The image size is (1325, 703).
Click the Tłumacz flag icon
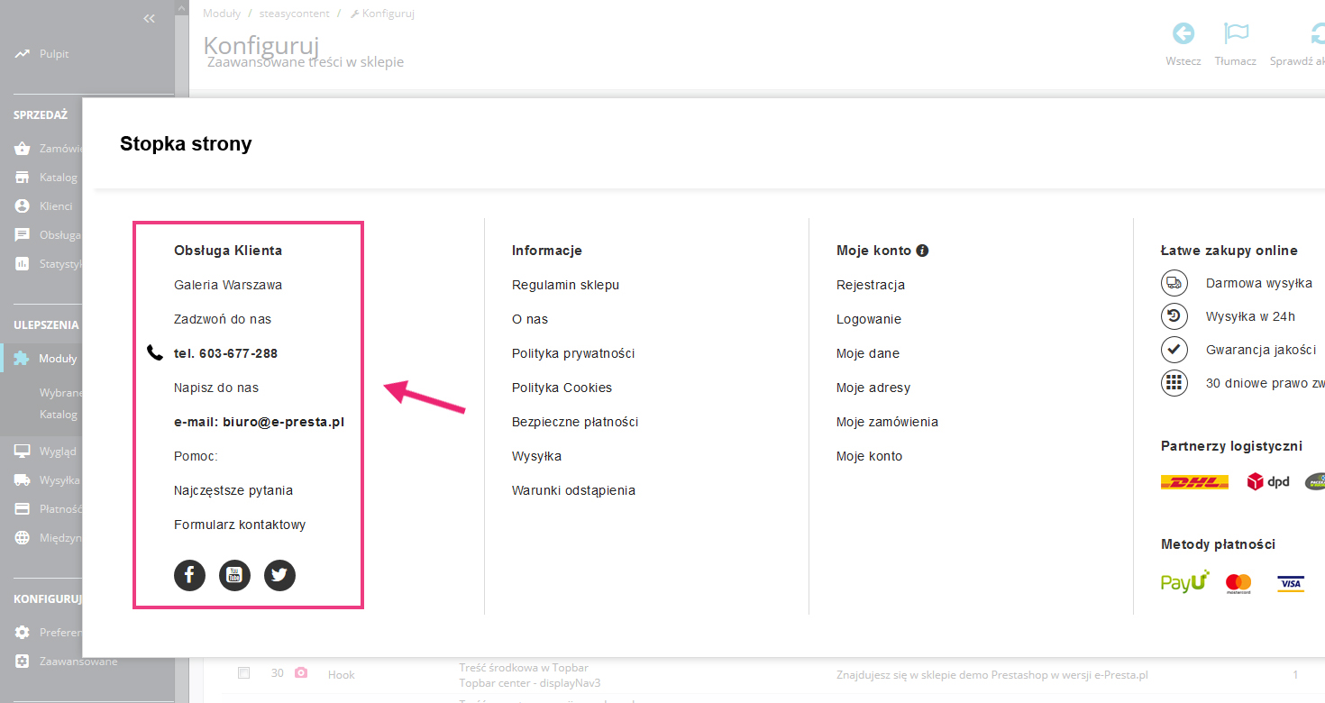coord(1235,34)
